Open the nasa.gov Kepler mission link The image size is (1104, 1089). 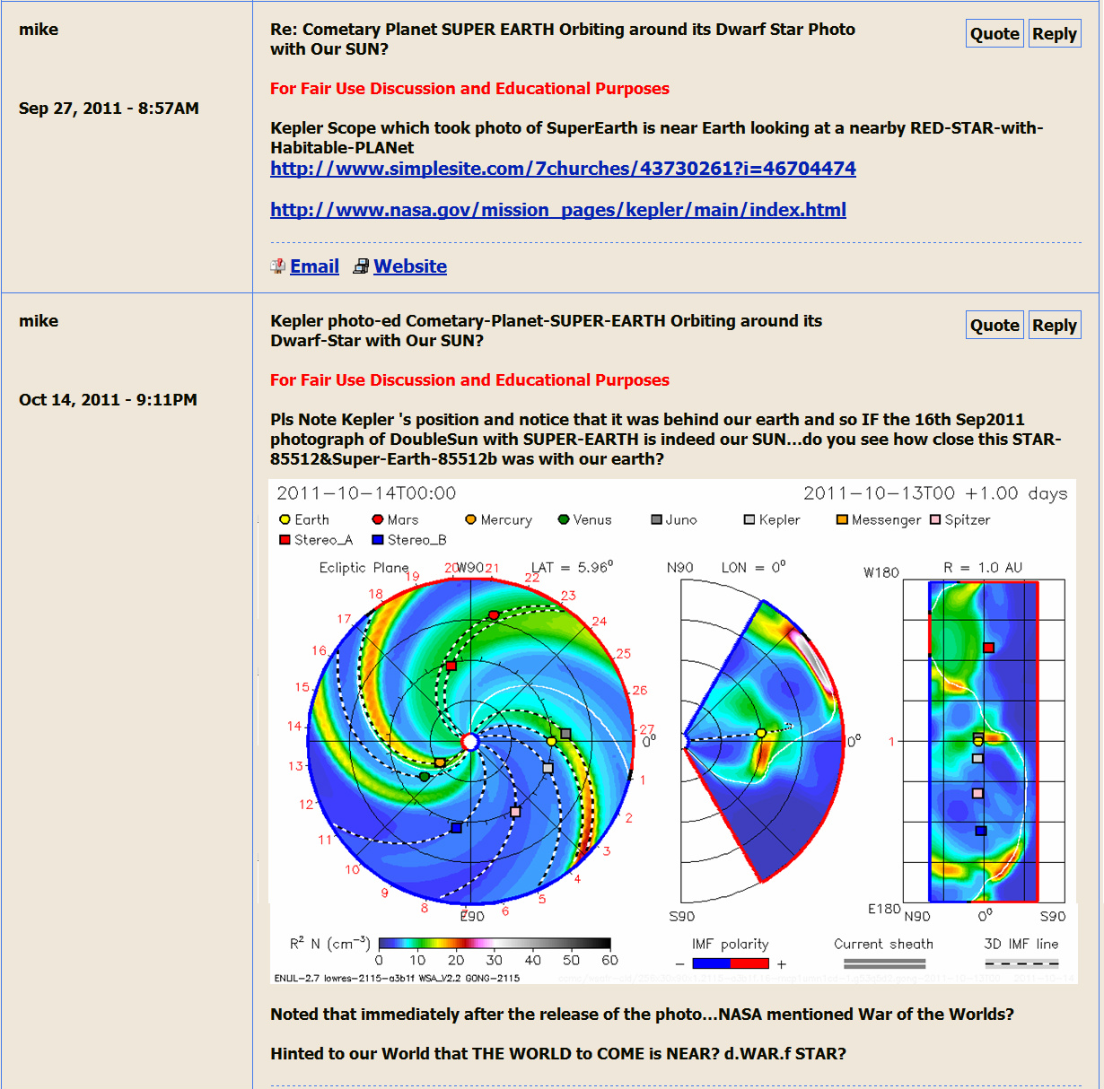click(x=558, y=210)
